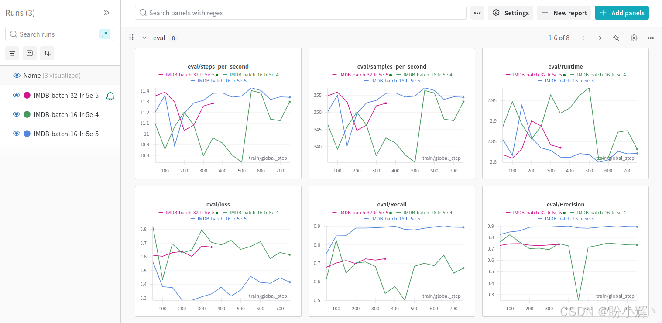This screenshot has height=323, width=662.
Task: Click the eval/Precision chart title
Action: pos(566,204)
